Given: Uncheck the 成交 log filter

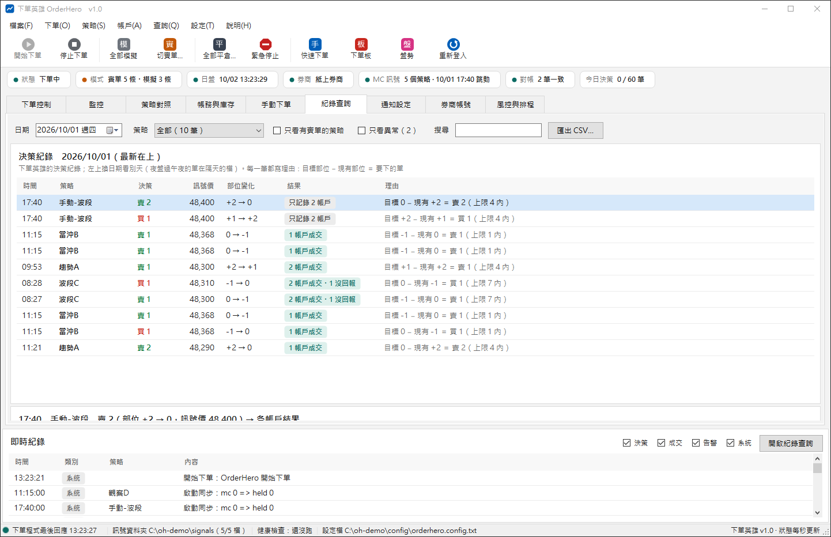Looking at the screenshot, I should [661, 443].
